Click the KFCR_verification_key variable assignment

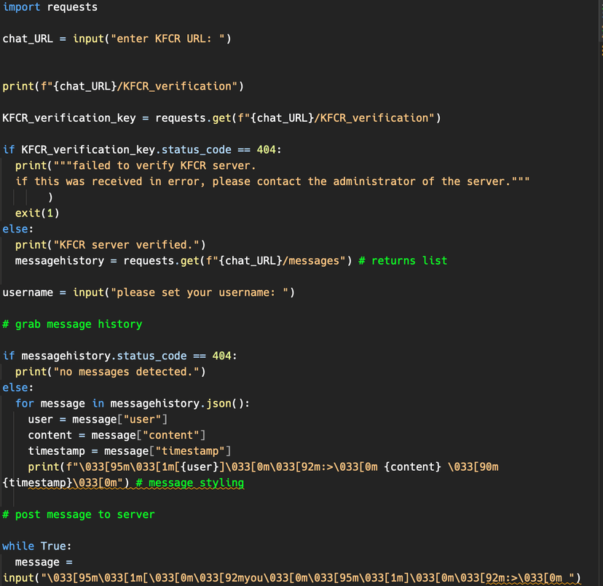(x=72, y=118)
